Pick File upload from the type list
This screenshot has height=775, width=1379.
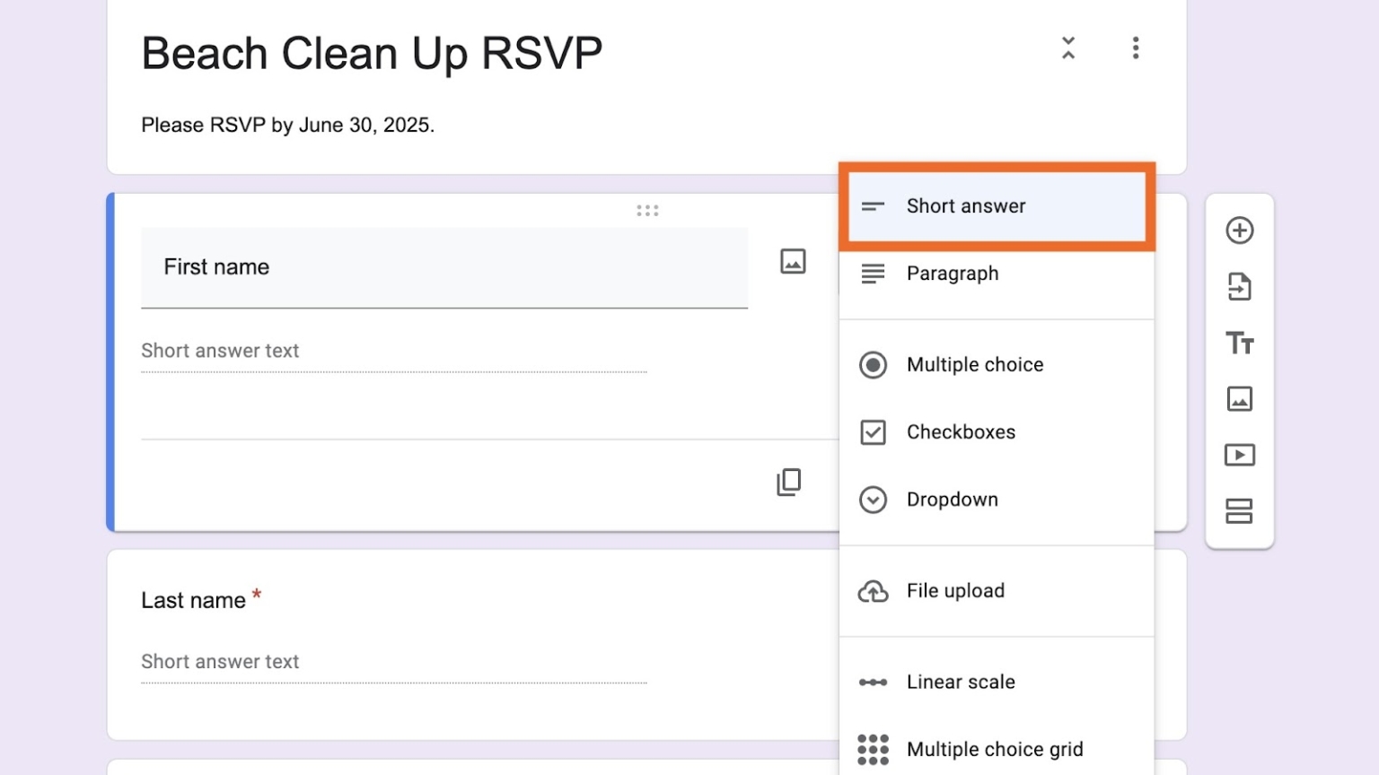[955, 591]
